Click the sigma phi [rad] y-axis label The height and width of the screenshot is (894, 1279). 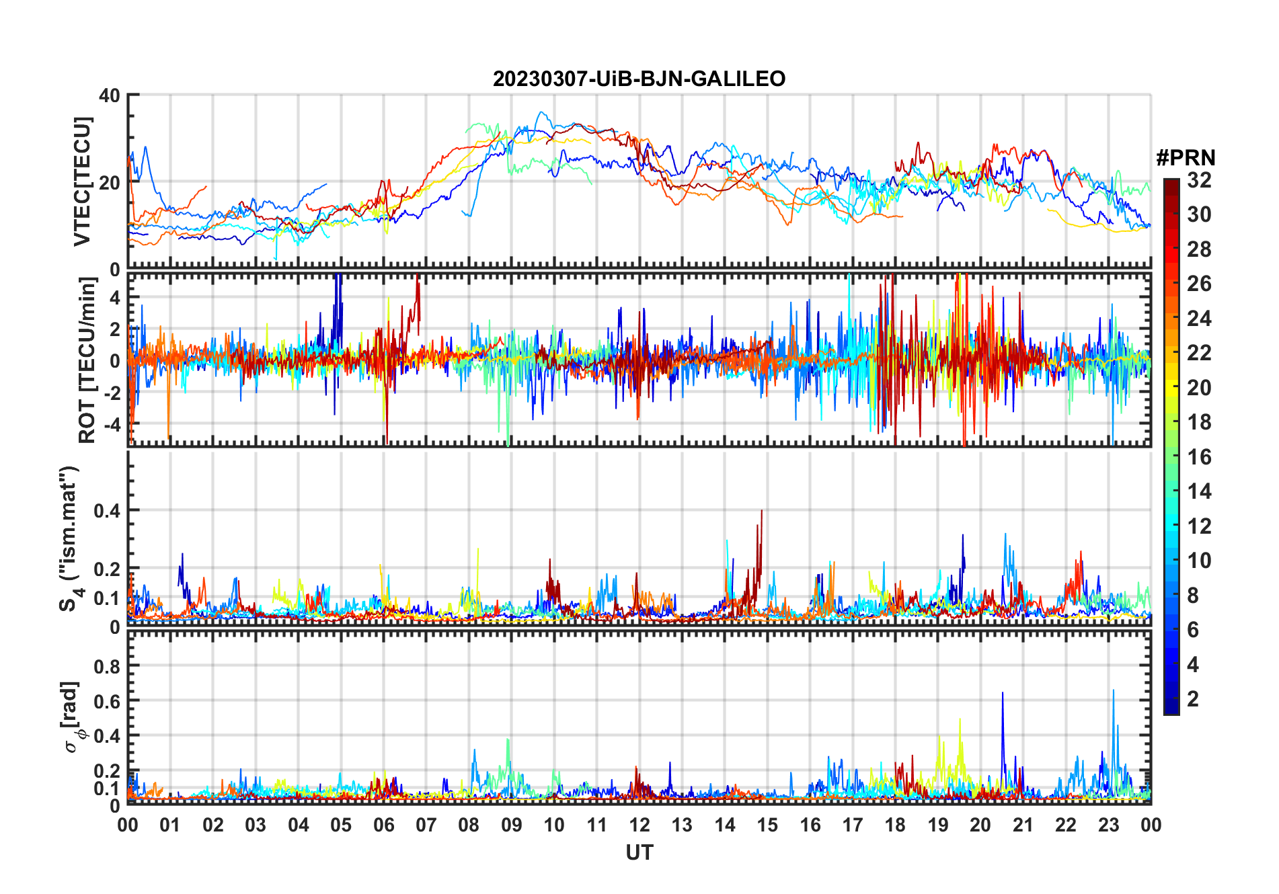[x=72, y=717]
